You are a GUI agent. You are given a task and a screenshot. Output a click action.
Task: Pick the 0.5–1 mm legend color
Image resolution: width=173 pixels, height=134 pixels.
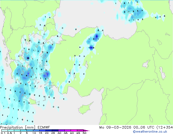click(11, 130)
